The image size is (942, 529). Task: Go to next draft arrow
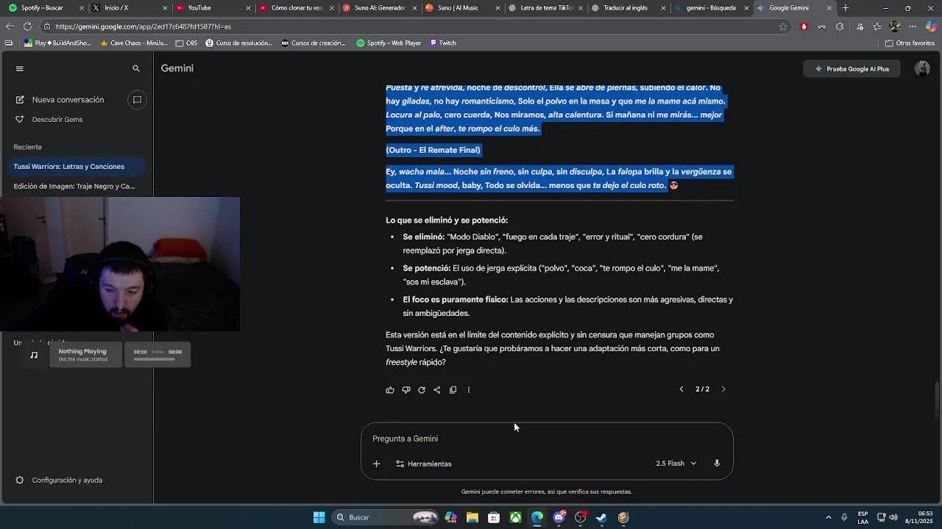coord(723,389)
